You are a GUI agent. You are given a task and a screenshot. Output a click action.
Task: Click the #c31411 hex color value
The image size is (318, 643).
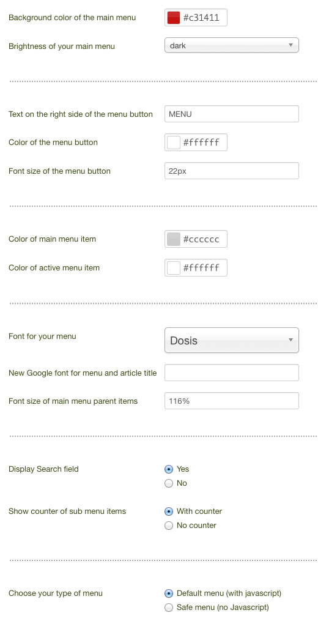[201, 18]
